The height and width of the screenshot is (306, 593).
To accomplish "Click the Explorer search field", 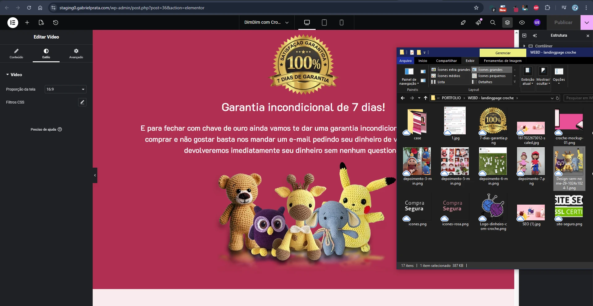I will pos(578,98).
